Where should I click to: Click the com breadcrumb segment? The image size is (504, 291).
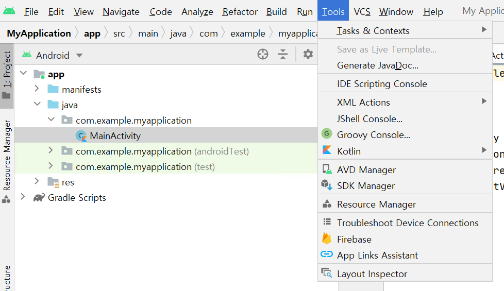pyautogui.click(x=208, y=33)
